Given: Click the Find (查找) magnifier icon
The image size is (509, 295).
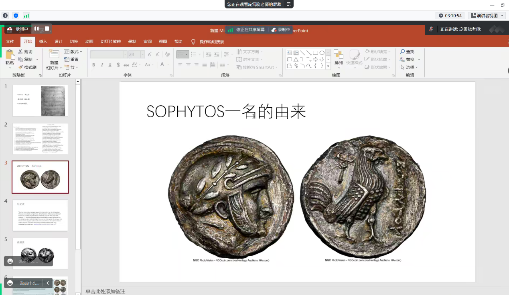Looking at the screenshot, I should (402, 52).
